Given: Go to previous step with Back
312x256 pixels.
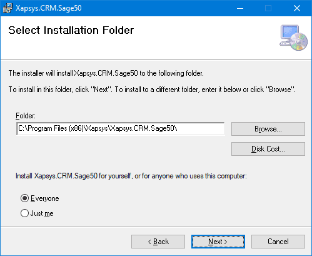Looking at the screenshot, I should click(x=158, y=242).
